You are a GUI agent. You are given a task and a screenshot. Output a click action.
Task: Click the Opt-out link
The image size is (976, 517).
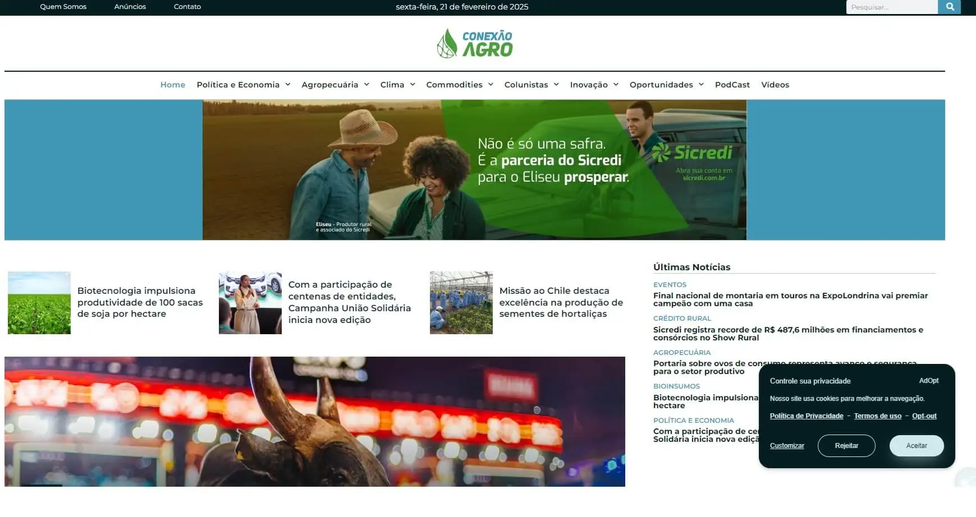pos(924,416)
